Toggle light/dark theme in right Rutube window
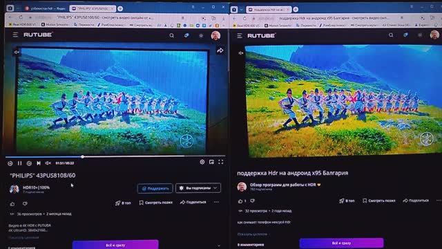Screen dimensions: 442x249 (x=420, y=35)
